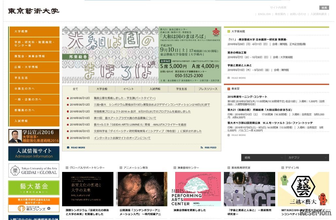Expand the カテゴリ dropdown filter

307,158
